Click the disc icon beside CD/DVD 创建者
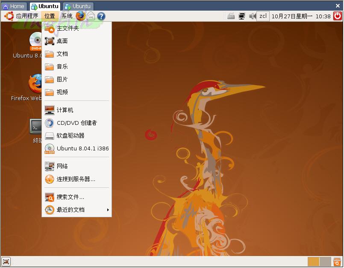This screenshot has width=344, height=268. coord(50,123)
